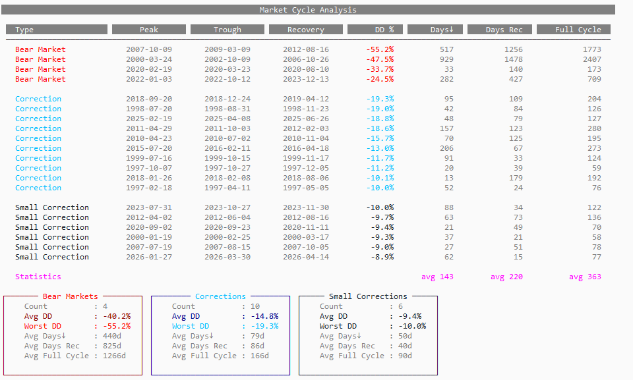Sort by the Days Rec column header

click(x=500, y=30)
